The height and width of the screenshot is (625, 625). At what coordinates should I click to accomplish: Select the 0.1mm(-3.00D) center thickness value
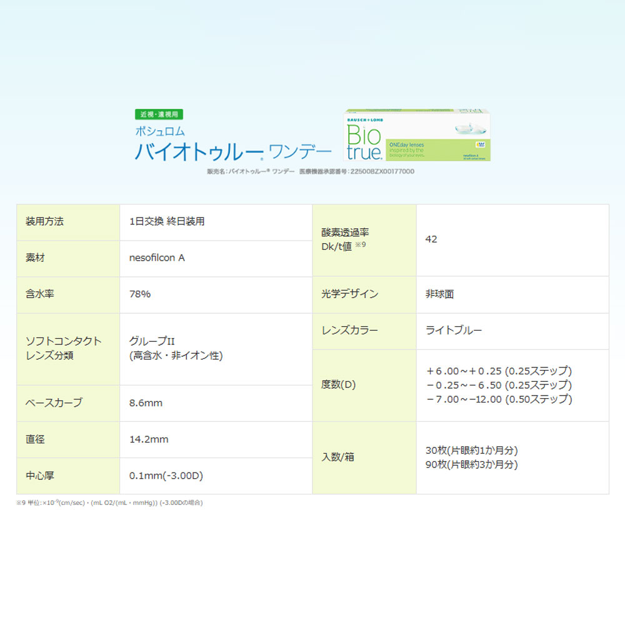click(x=166, y=476)
